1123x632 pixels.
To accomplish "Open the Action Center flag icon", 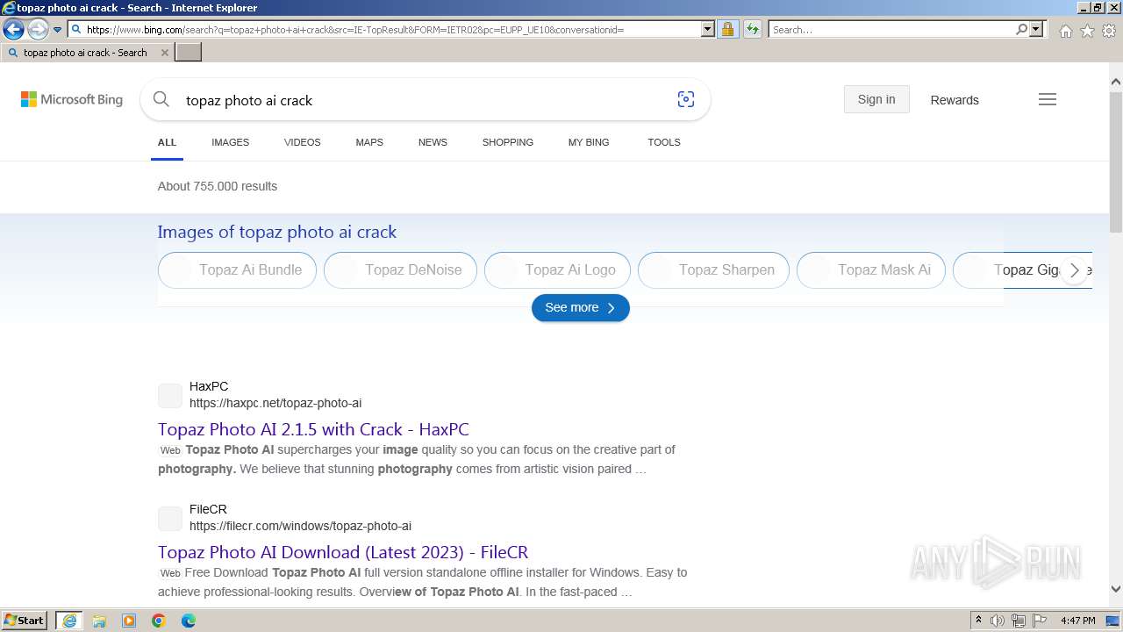I will point(1040,621).
